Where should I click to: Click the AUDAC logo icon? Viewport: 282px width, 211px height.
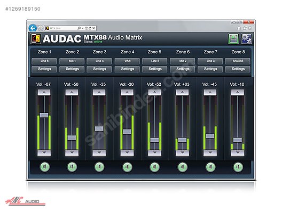36,38
